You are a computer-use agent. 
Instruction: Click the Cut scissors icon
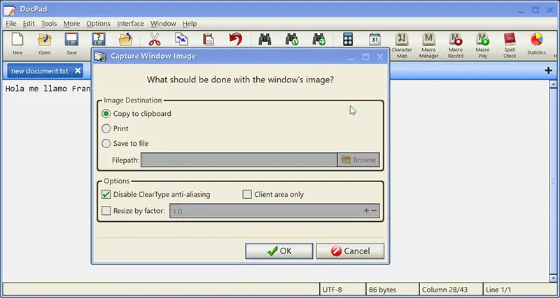pyautogui.click(x=155, y=39)
